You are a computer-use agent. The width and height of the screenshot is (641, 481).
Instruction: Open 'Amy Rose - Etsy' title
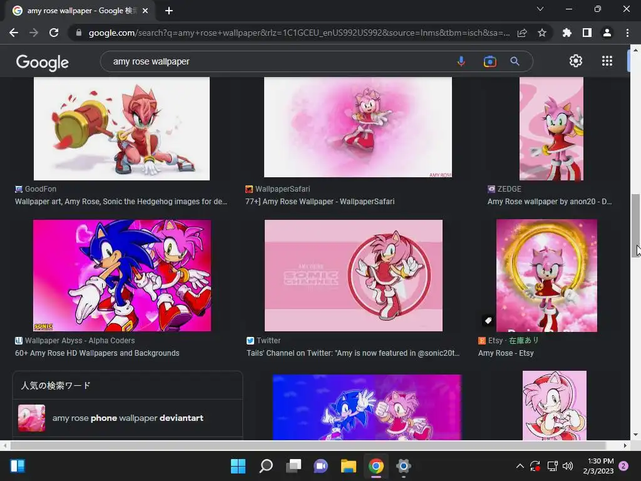pos(506,353)
